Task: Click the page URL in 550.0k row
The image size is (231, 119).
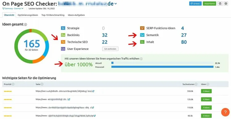Action: (x=64, y=91)
